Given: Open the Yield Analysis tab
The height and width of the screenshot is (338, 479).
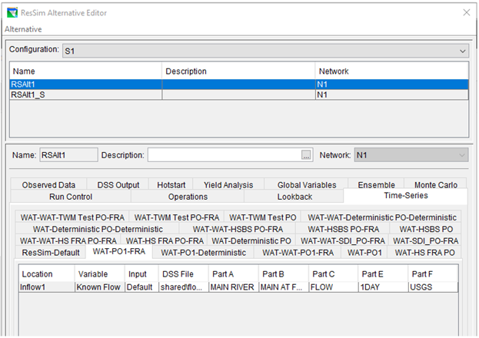Looking at the screenshot, I should pos(228,185).
